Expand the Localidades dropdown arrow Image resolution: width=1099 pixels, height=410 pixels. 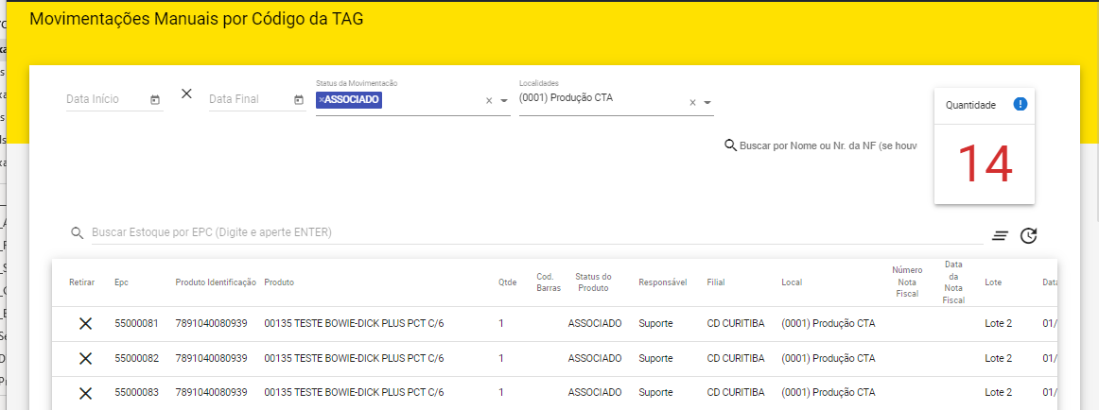pos(707,103)
